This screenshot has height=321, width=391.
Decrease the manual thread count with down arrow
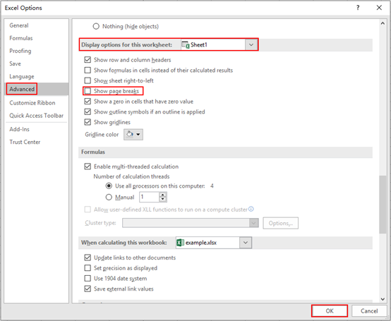point(163,199)
